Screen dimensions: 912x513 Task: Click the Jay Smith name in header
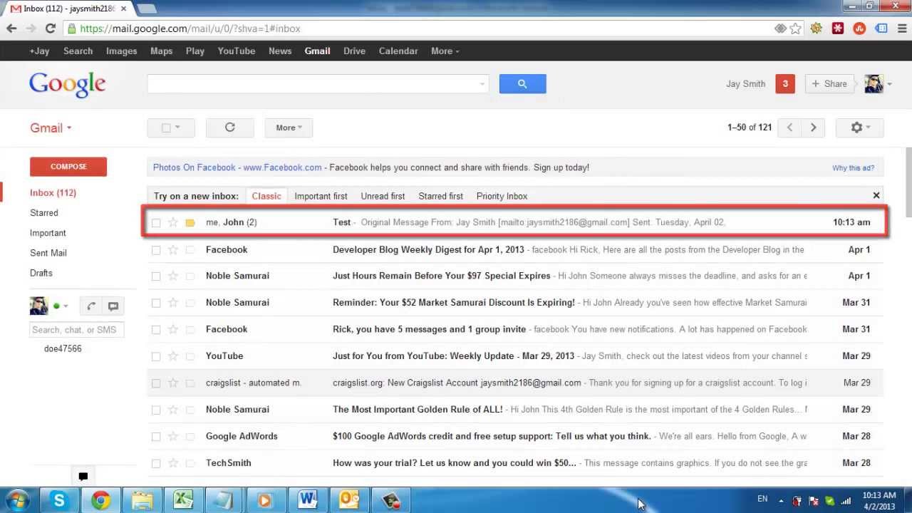(x=745, y=84)
